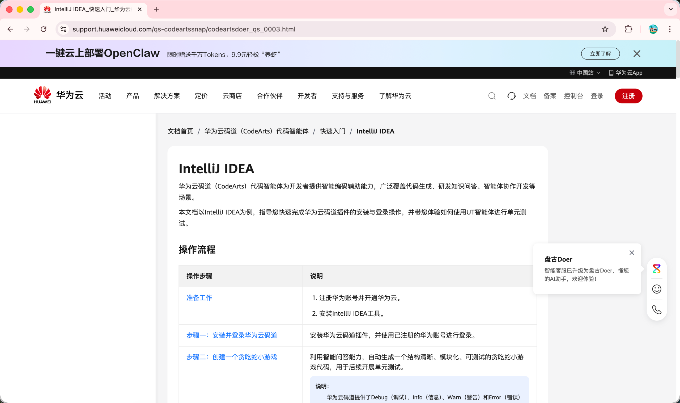Bookmark this page with the star icon
The width and height of the screenshot is (680, 403).
coord(605,29)
